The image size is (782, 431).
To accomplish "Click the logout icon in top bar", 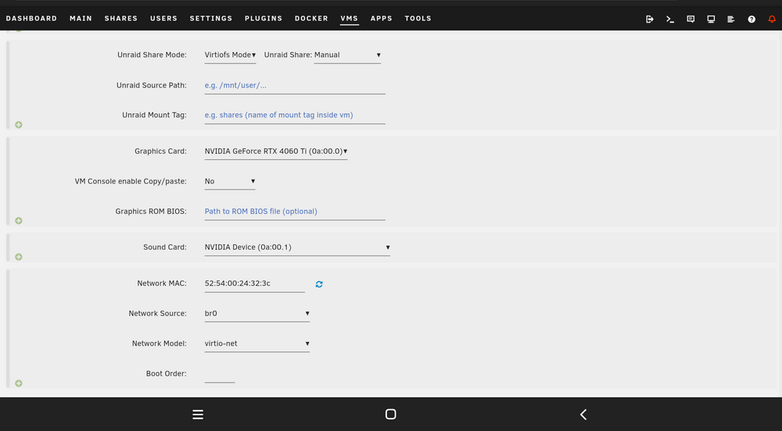I will point(649,19).
